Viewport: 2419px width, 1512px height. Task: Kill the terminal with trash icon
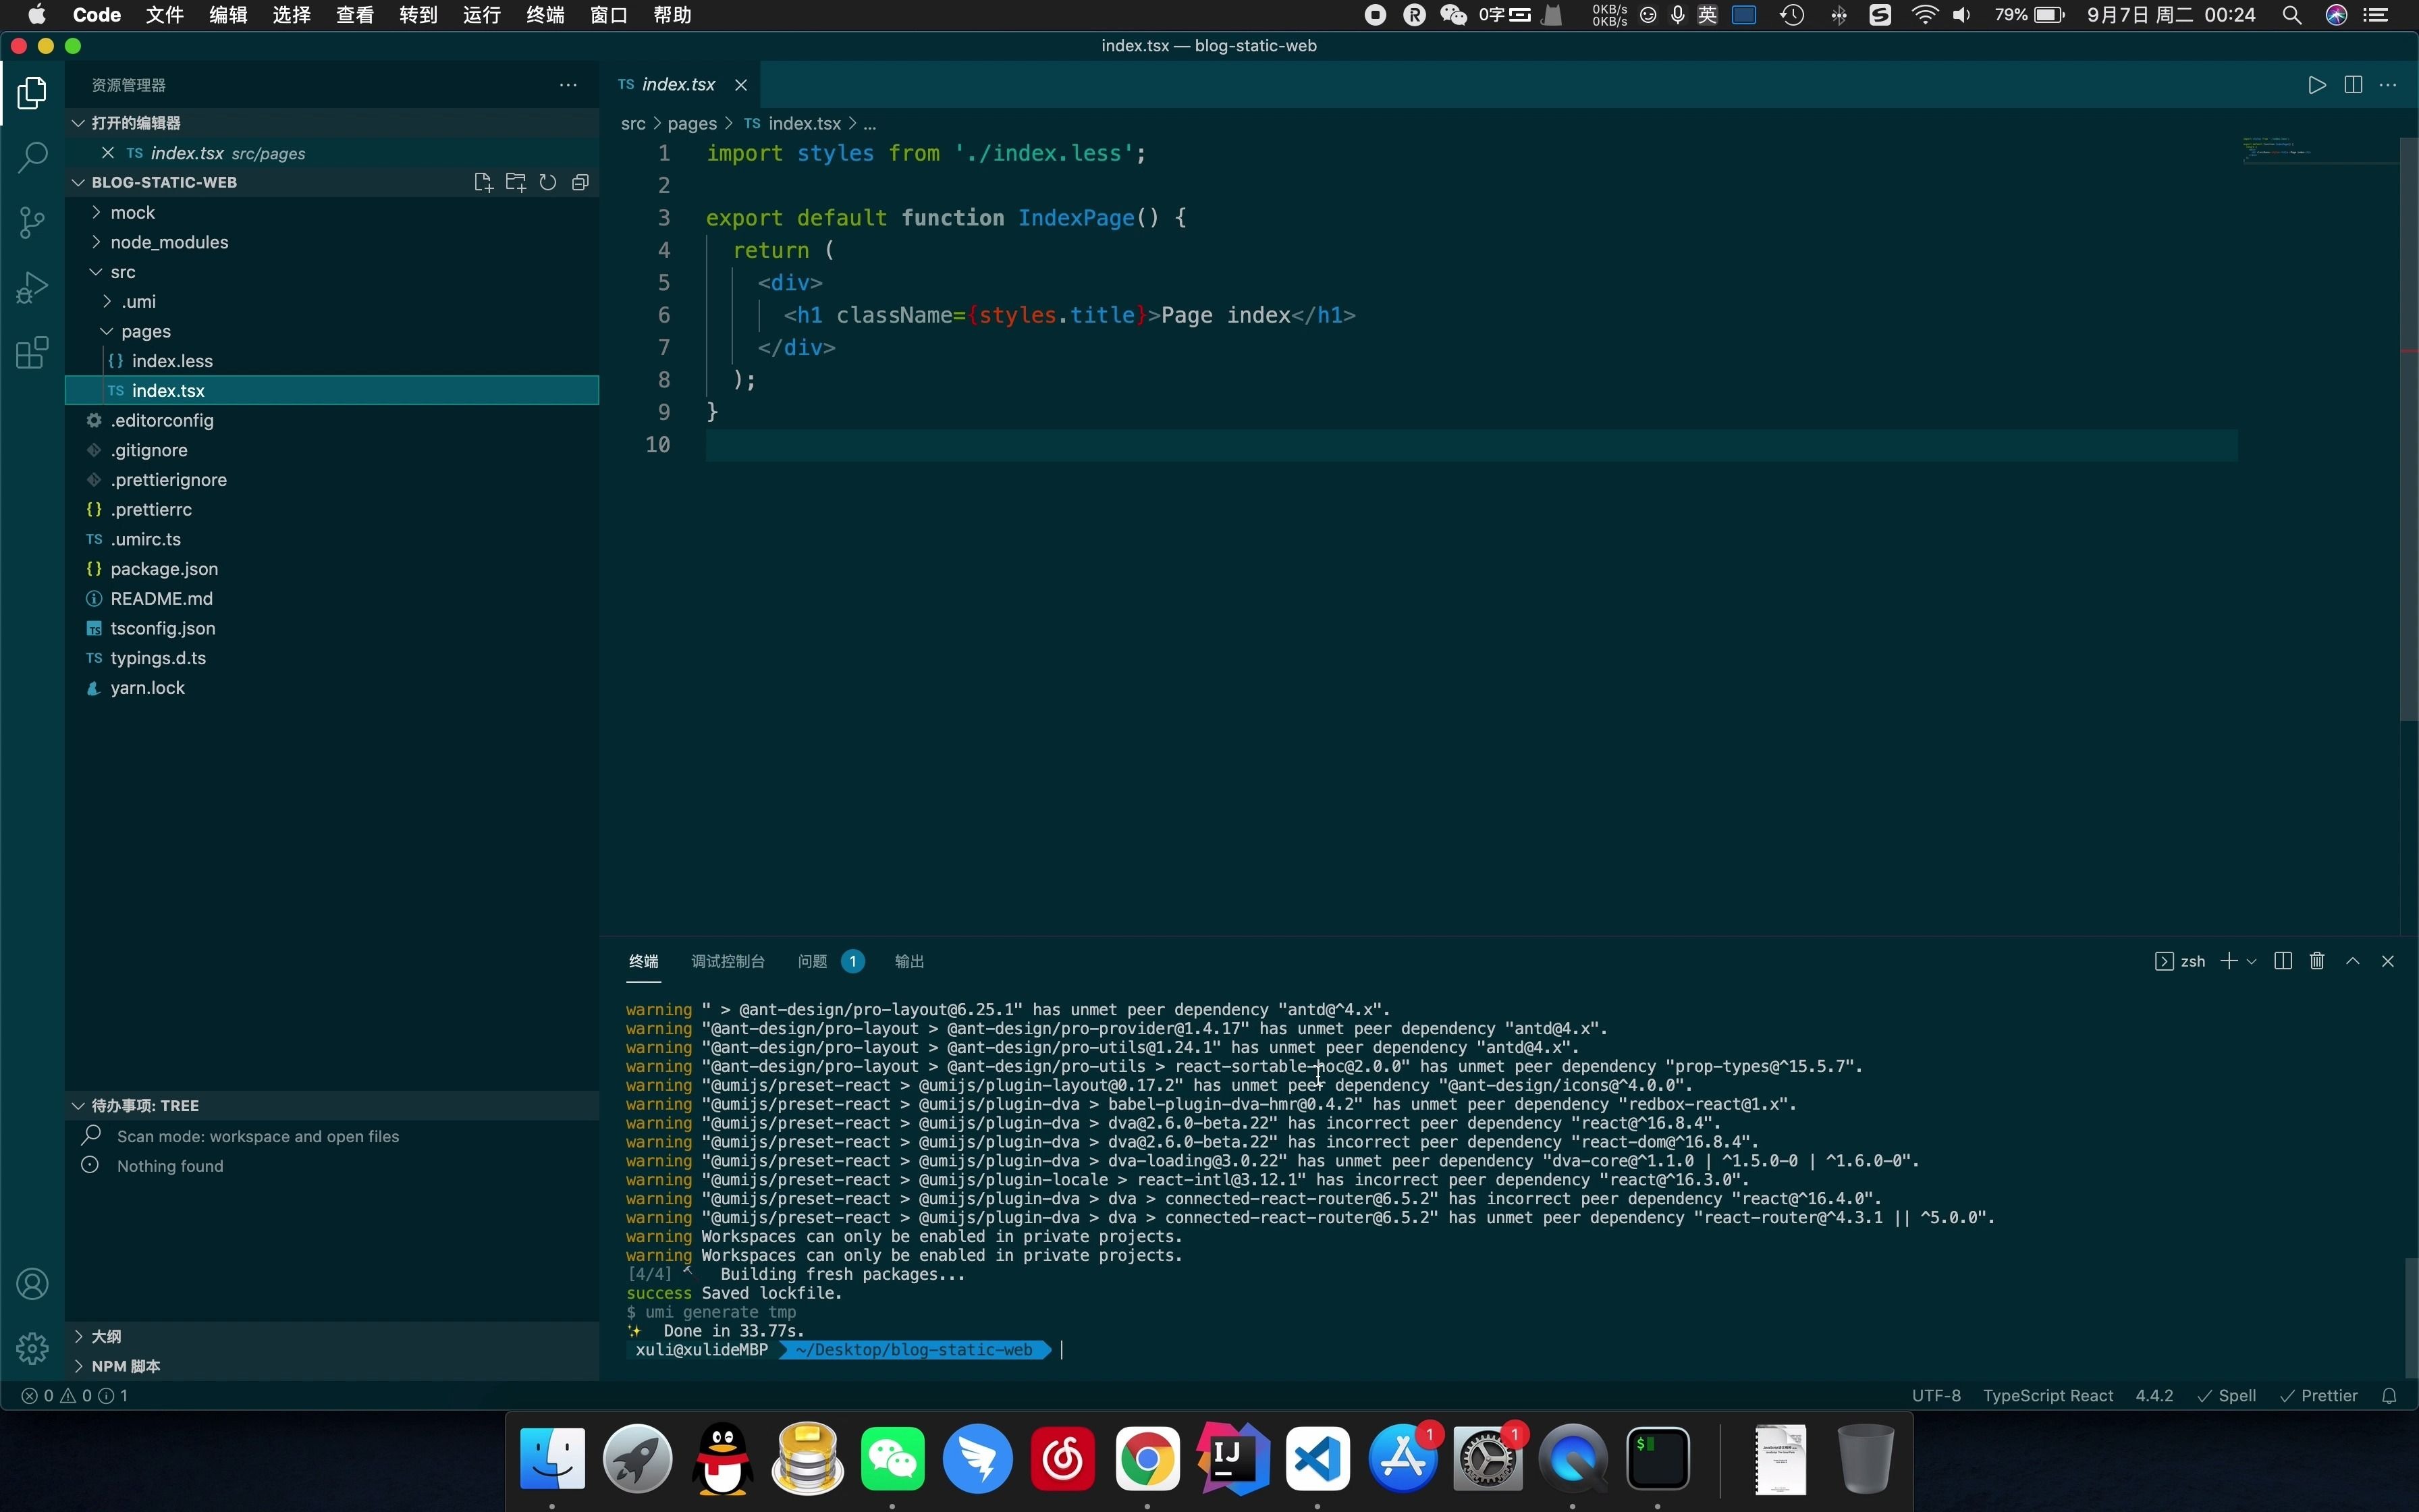point(2316,961)
